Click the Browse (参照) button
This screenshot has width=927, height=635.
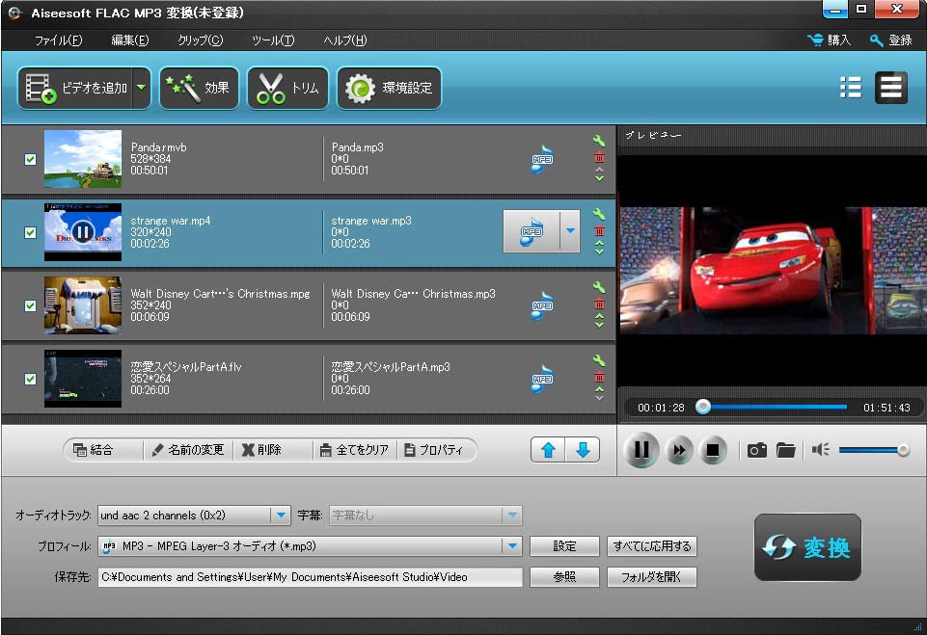564,576
